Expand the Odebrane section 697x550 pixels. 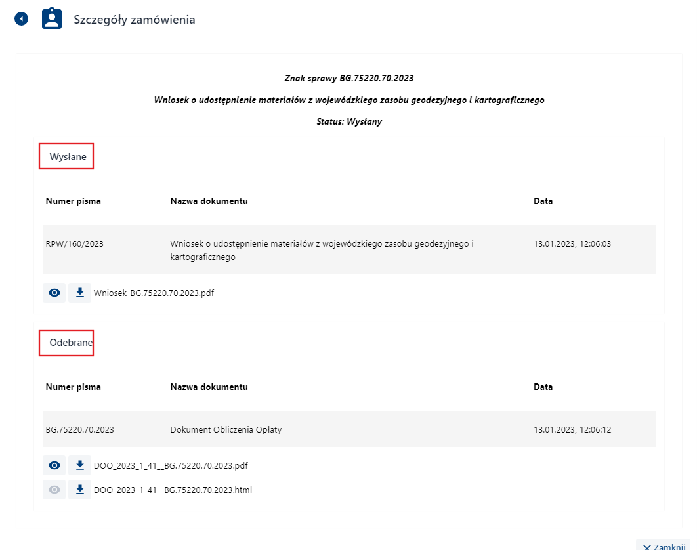[66, 342]
